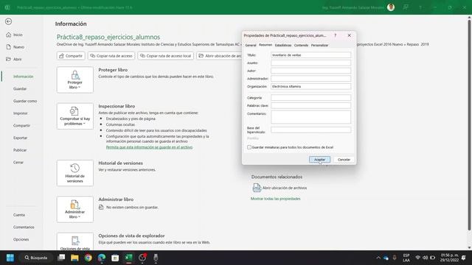Click Copiar ruta de acceso local

pyautogui.click(x=165, y=56)
